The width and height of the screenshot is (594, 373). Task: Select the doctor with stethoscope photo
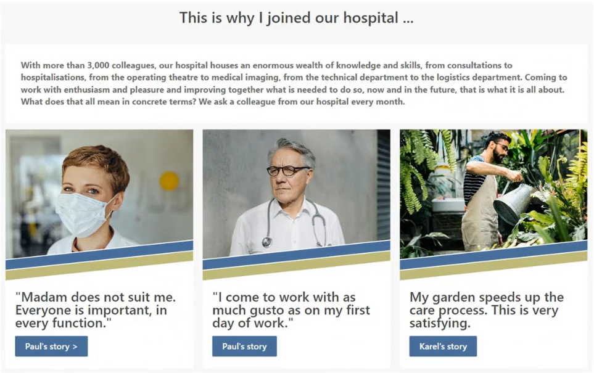296,193
